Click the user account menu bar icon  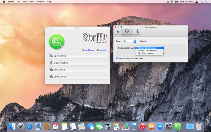click(x=196, y=2)
